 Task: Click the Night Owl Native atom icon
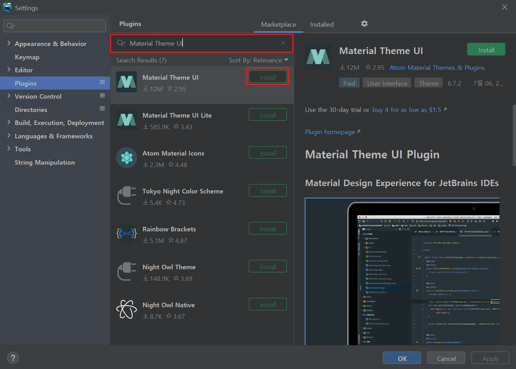tap(127, 309)
